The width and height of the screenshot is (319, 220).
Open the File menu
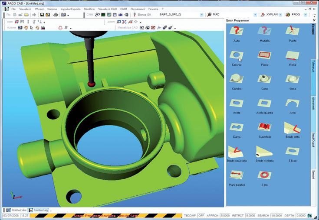point(13,9)
